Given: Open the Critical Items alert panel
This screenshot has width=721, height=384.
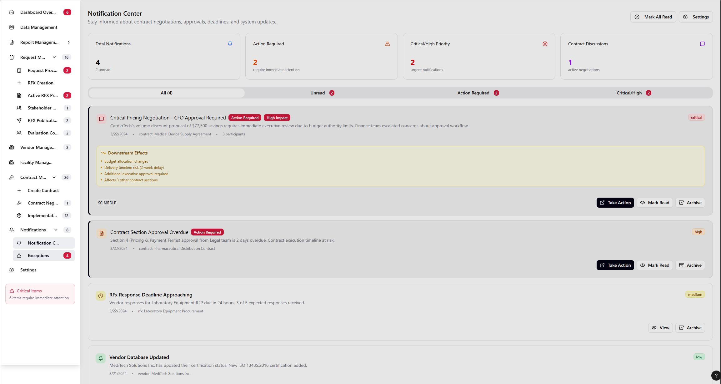Looking at the screenshot, I should 40,294.
